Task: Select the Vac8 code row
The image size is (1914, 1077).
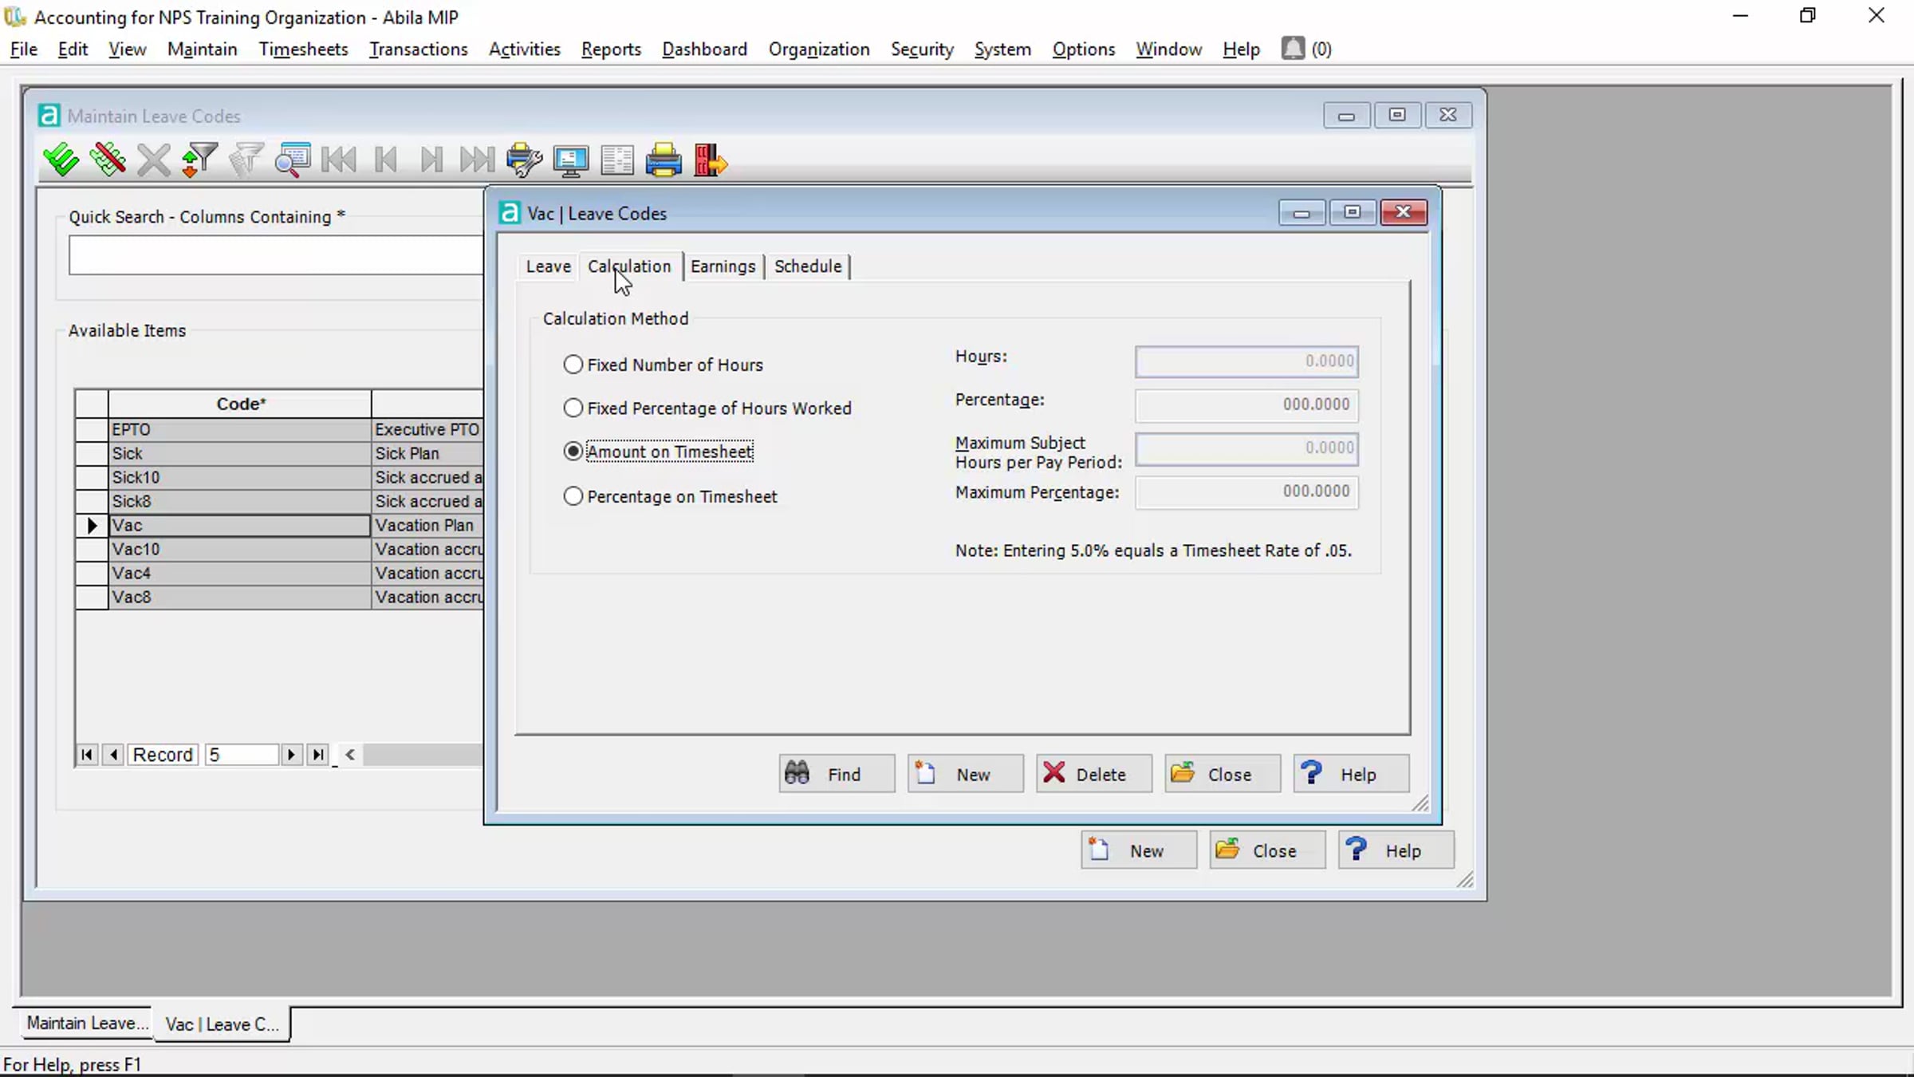Action: (x=279, y=597)
